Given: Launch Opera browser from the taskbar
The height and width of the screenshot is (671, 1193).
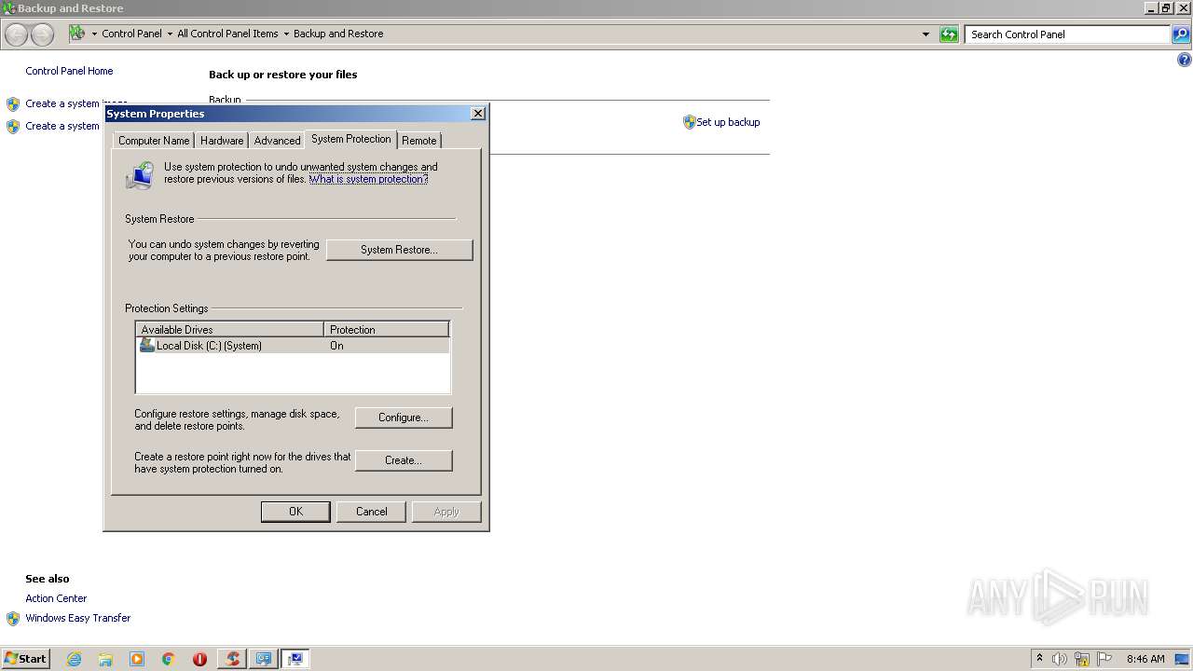Looking at the screenshot, I should pyautogui.click(x=199, y=659).
